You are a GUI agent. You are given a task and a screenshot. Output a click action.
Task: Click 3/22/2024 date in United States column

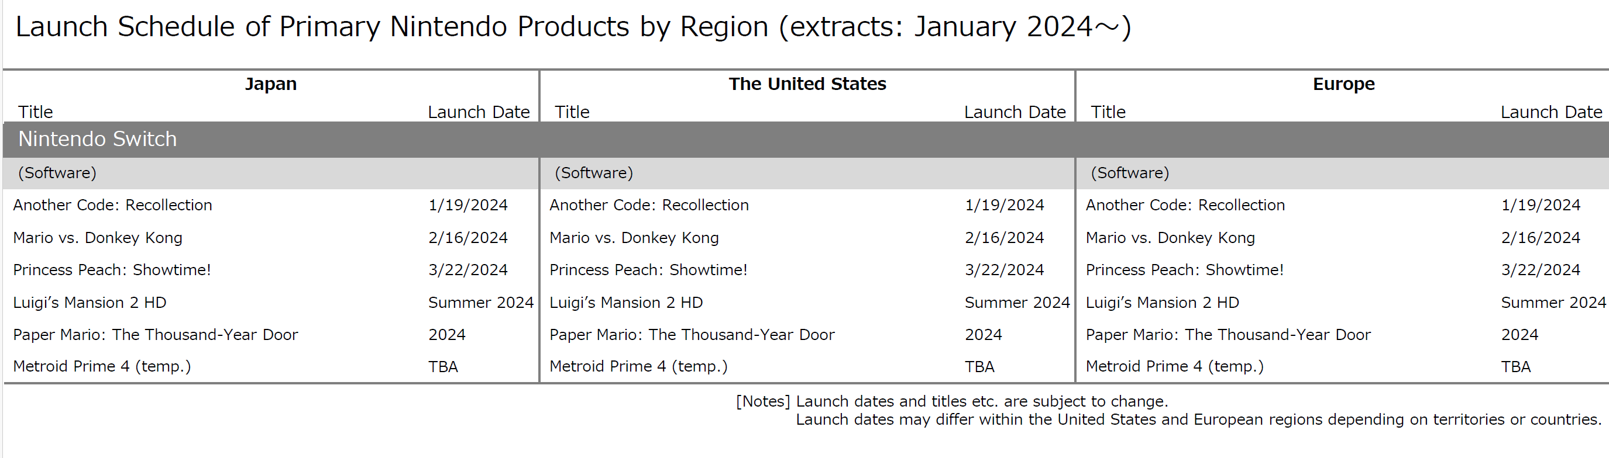1004,270
